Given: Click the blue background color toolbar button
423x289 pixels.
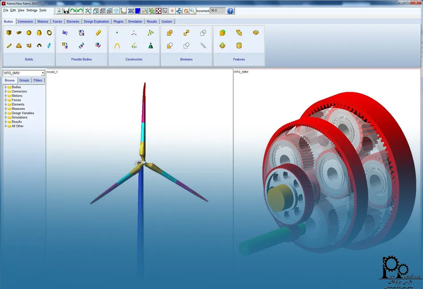Looking at the screenshot, I should [x=138, y=11].
